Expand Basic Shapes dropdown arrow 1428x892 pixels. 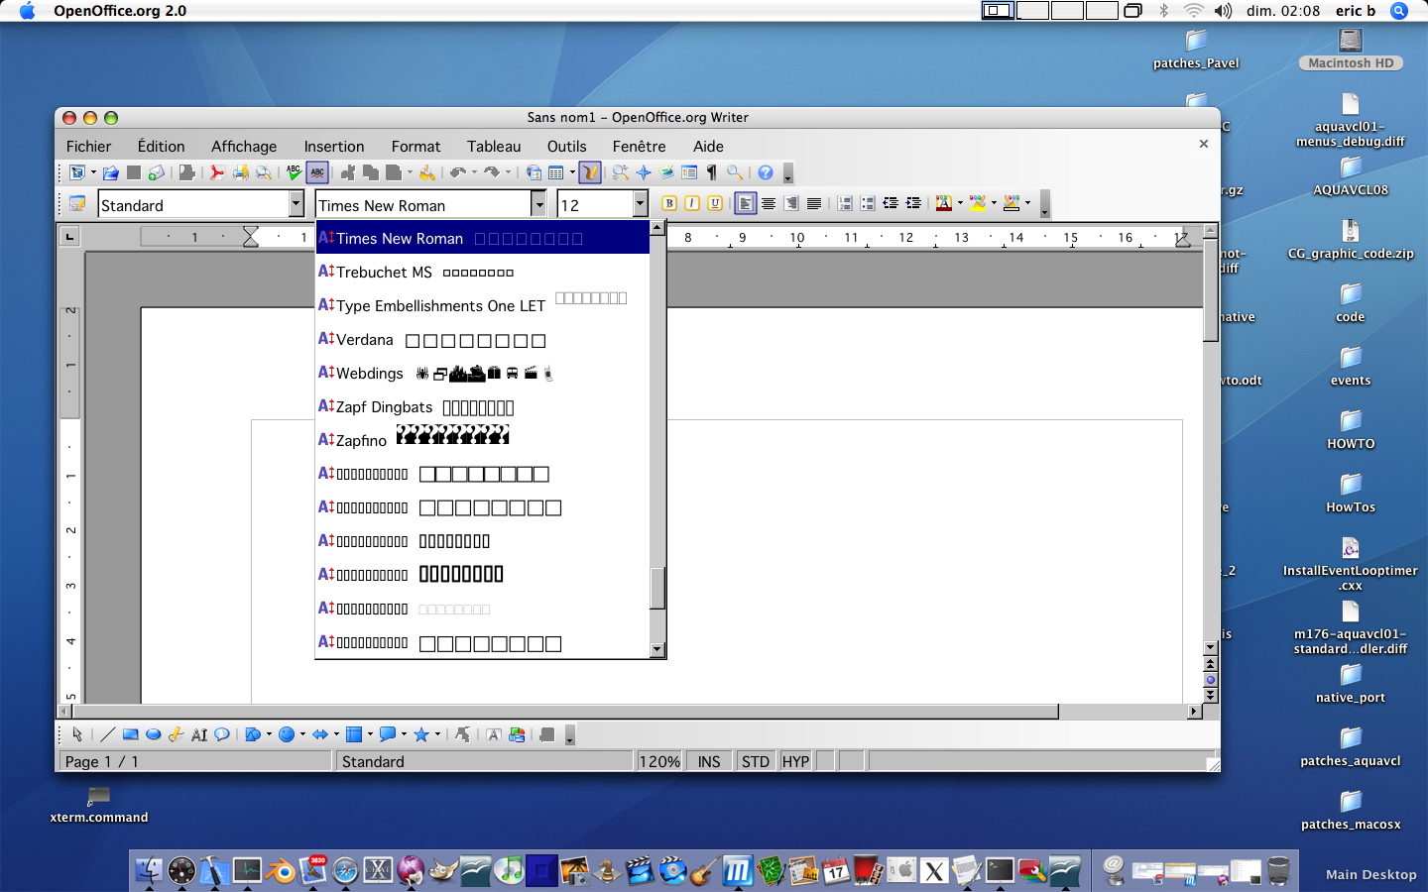269,734
